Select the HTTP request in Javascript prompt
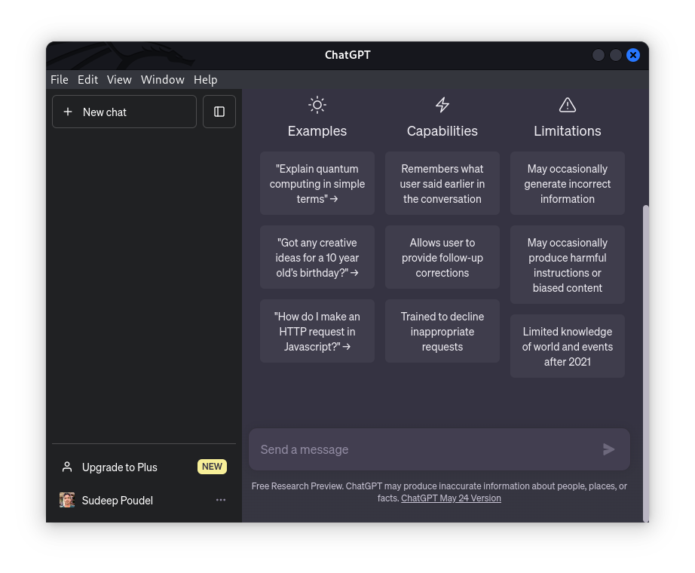 (x=317, y=332)
